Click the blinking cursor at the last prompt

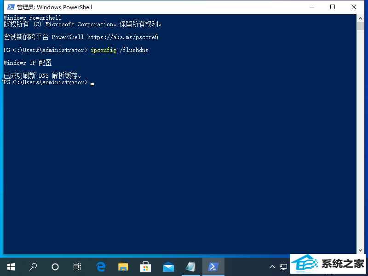click(x=92, y=84)
